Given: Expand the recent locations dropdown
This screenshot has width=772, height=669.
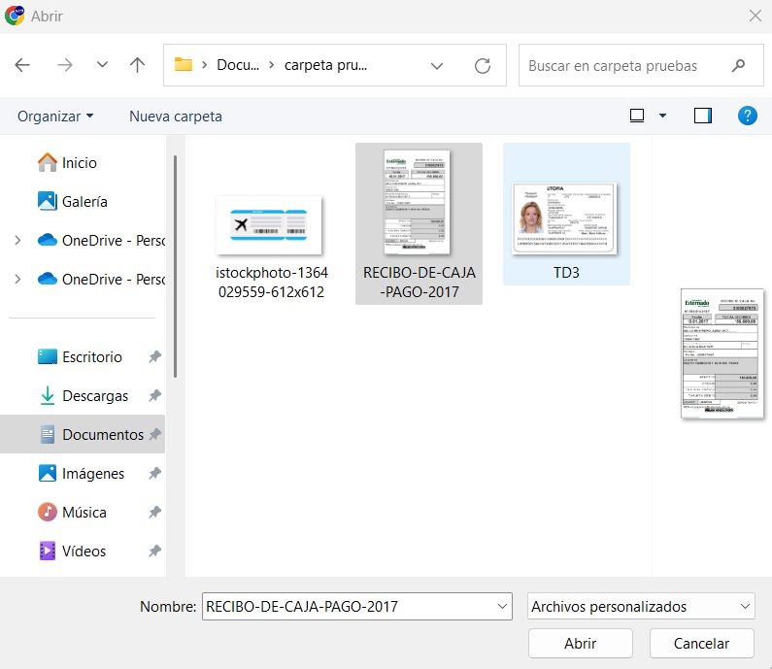Looking at the screenshot, I should tap(102, 65).
